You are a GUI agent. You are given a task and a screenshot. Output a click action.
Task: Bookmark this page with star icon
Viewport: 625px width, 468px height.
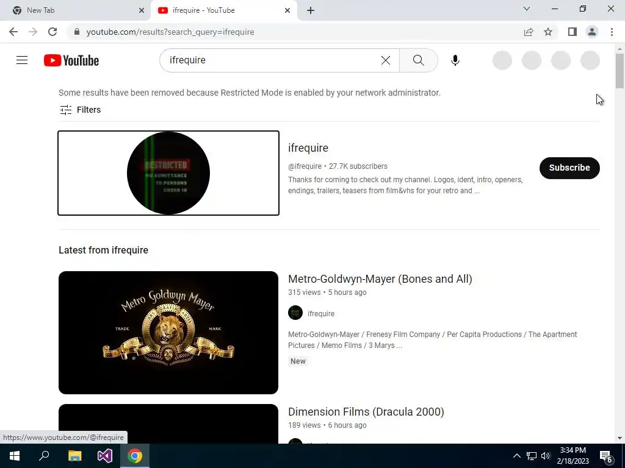click(548, 32)
